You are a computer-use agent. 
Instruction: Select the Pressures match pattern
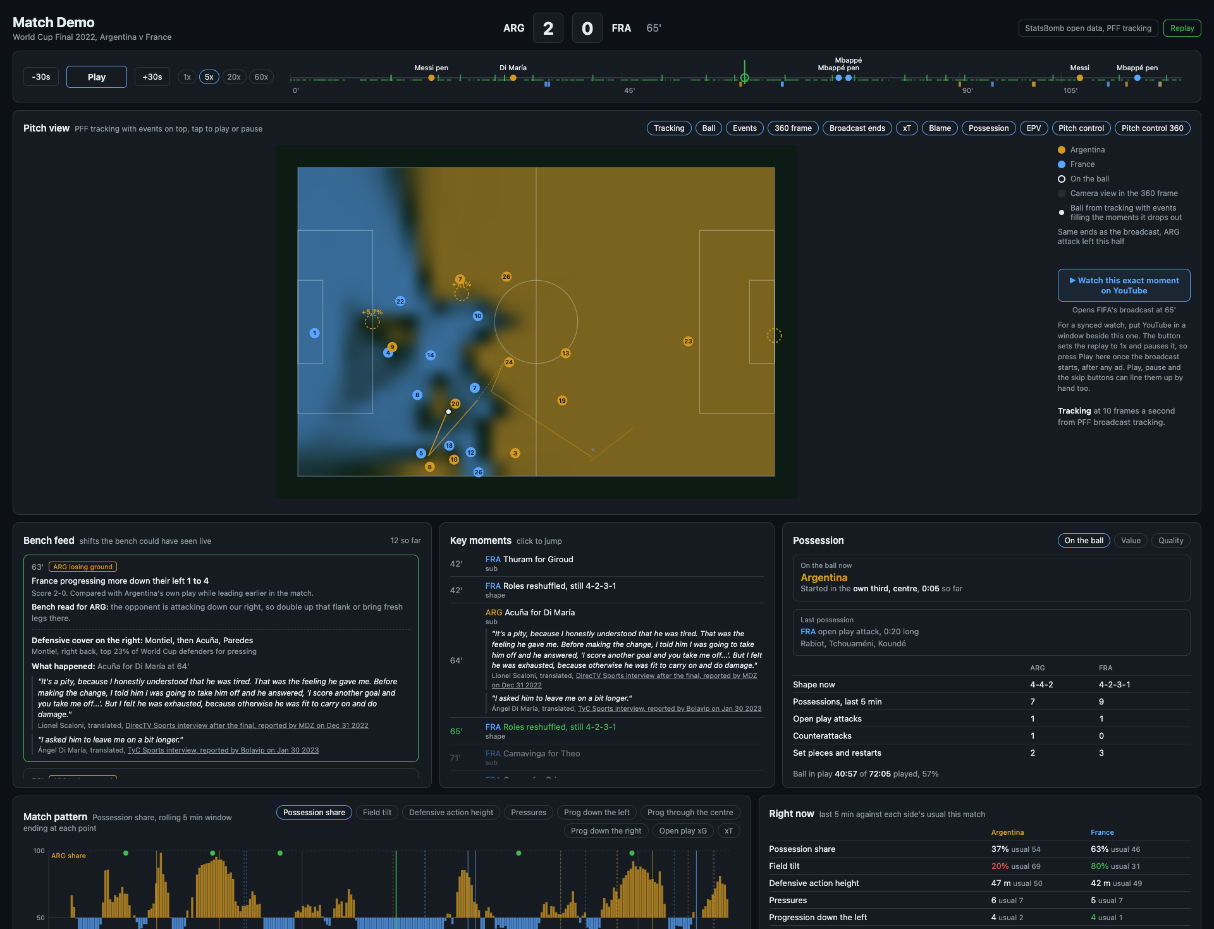tap(529, 813)
